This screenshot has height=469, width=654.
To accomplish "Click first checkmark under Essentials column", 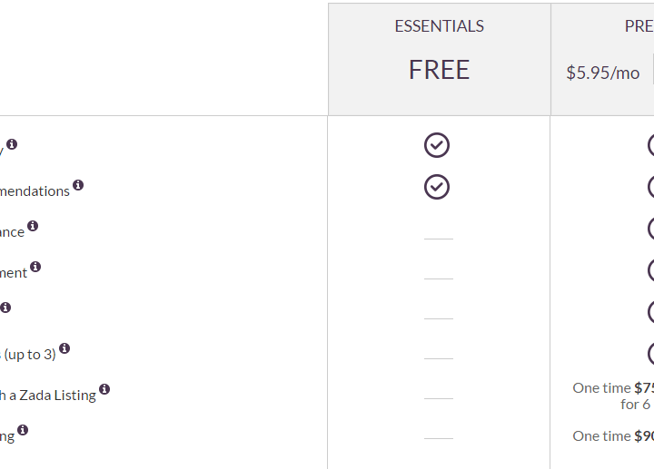I will (x=437, y=145).
